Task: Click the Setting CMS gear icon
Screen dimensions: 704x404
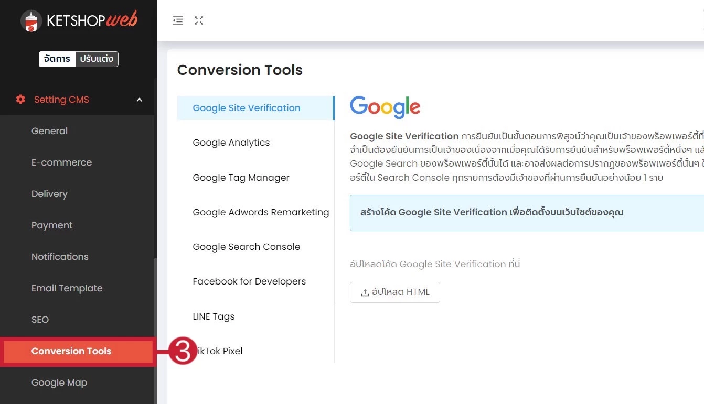Action: (x=20, y=100)
